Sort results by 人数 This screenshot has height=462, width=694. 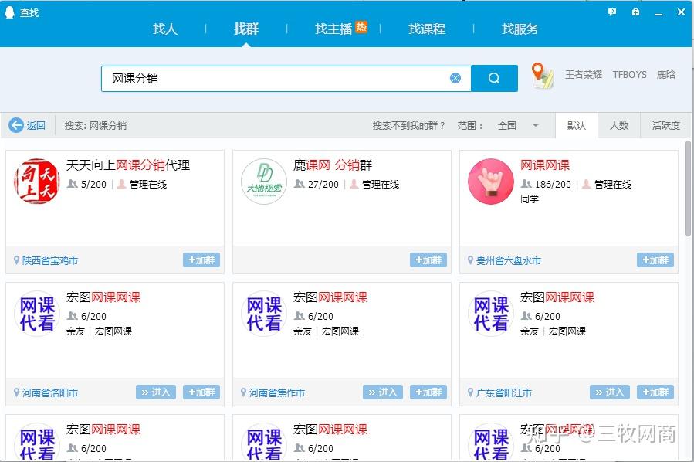[619, 126]
